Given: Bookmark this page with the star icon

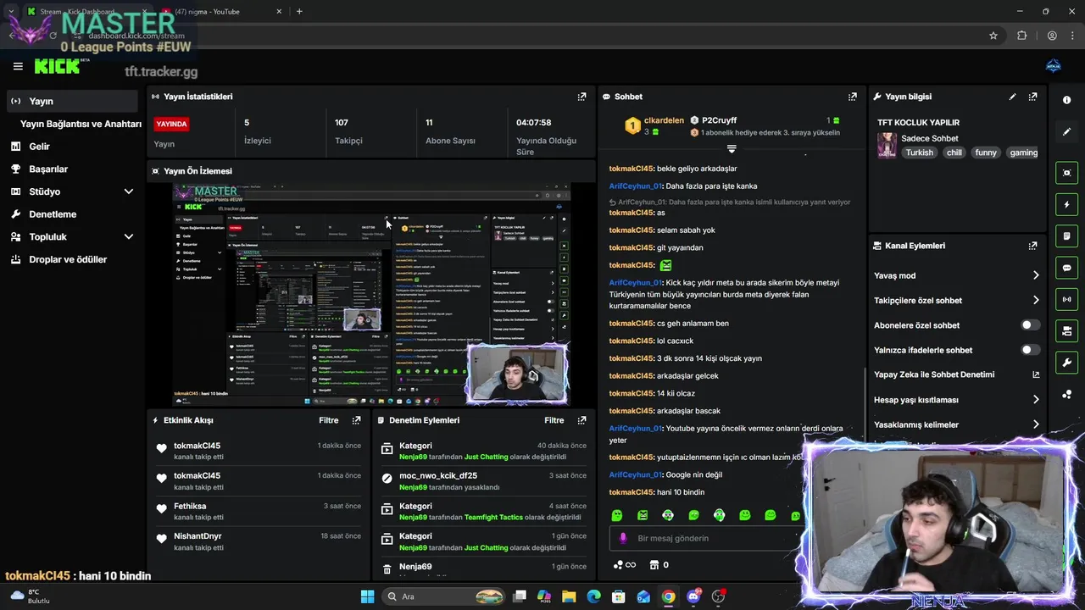Looking at the screenshot, I should [993, 36].
